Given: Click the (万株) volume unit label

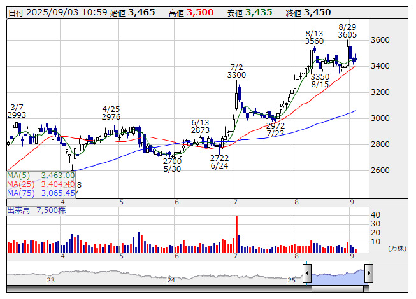Looking at the screenshot, I should (x=397, y=248).
